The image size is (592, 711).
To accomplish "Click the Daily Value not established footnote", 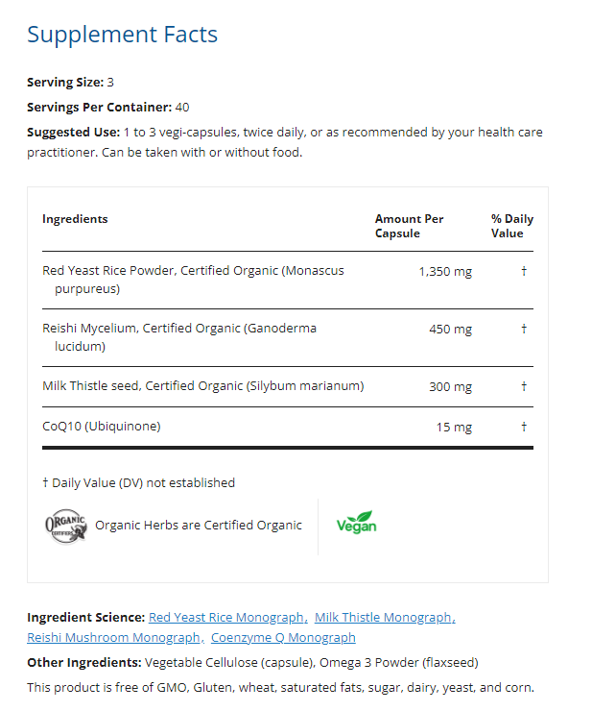I will click(138, 482).
